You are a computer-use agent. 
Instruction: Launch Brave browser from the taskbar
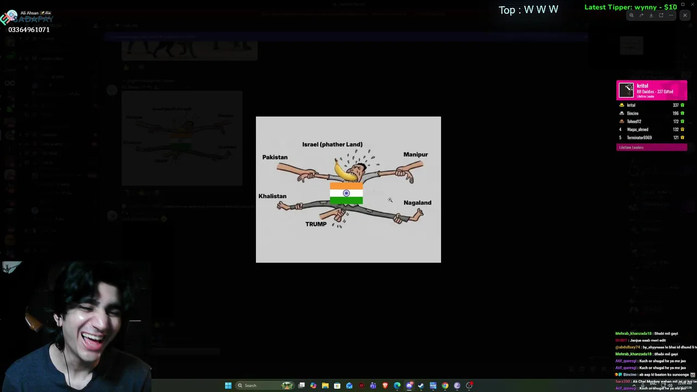[x=385, y=385]
